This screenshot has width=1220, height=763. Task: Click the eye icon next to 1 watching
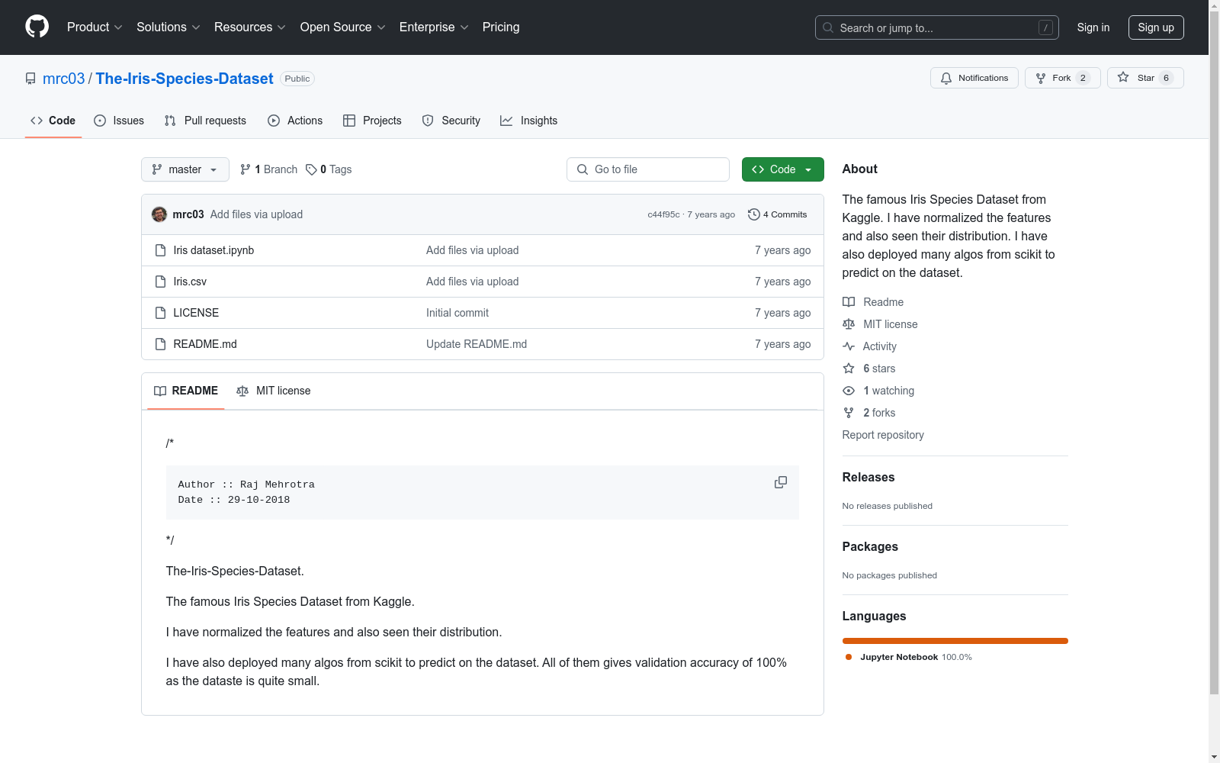coord(849,391)
